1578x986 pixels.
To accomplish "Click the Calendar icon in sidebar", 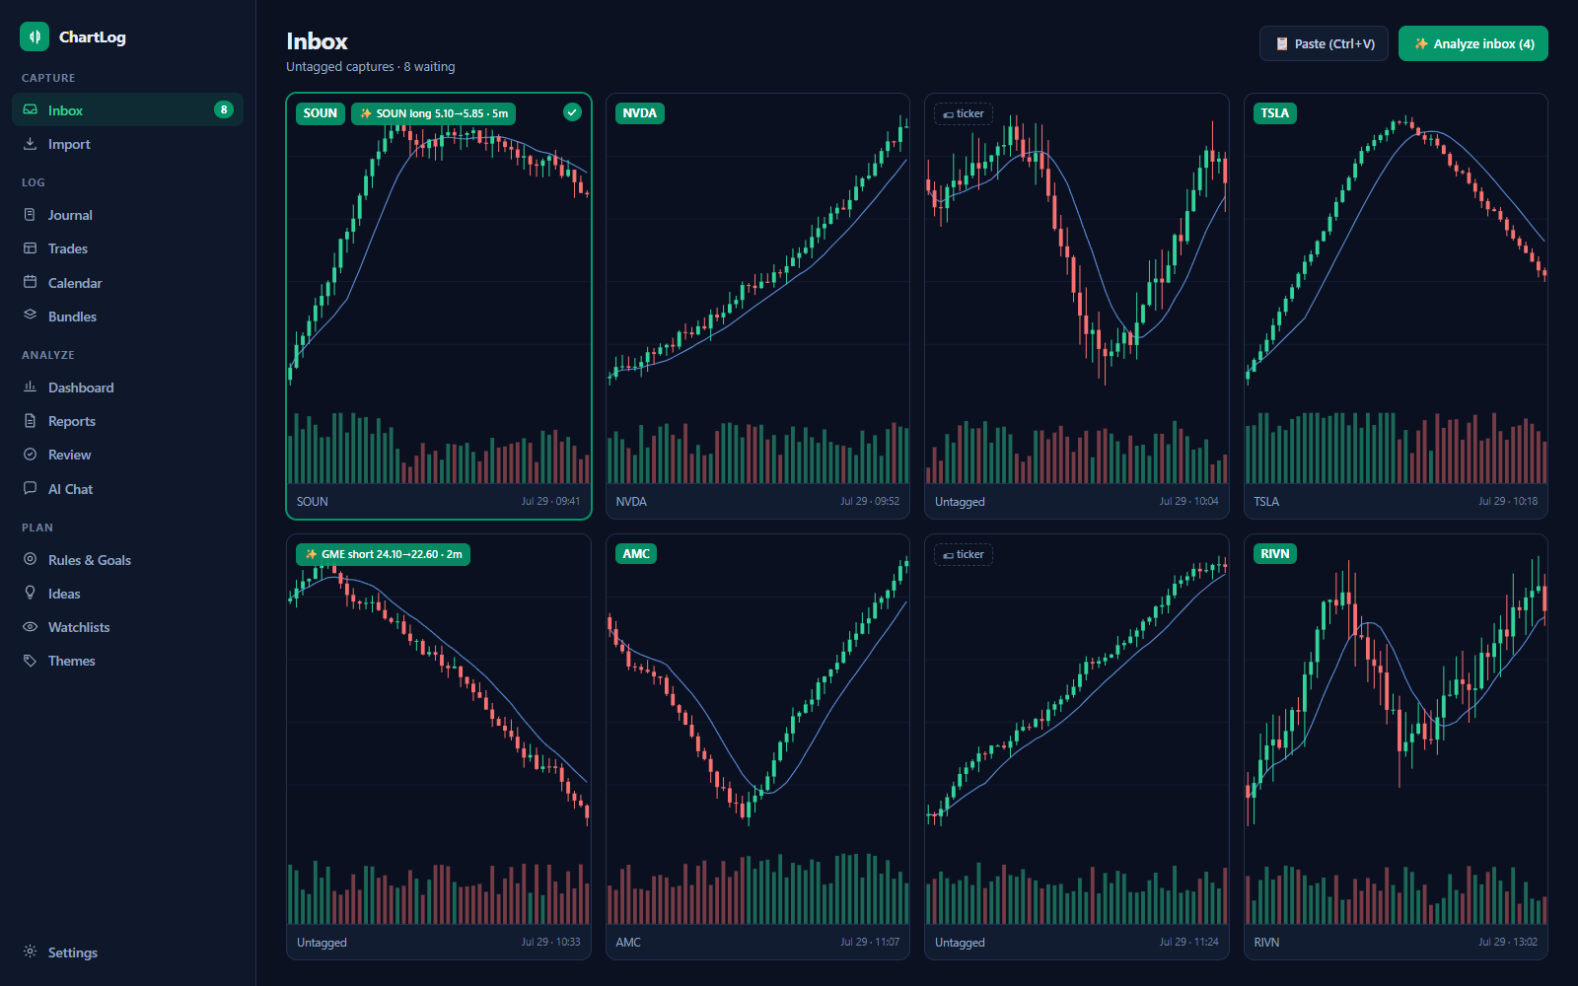I will click(x=31, y=282).
